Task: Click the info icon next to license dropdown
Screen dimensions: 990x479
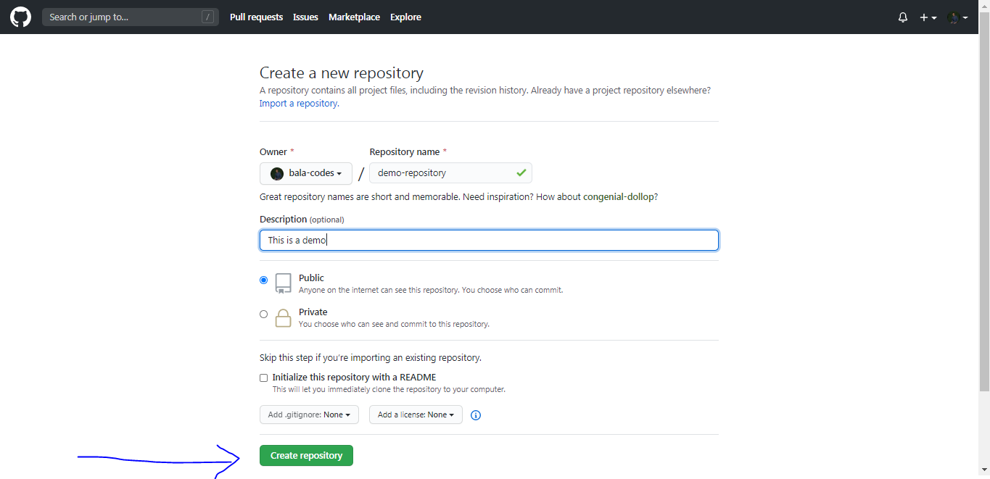Action: (x=475, y=415)
